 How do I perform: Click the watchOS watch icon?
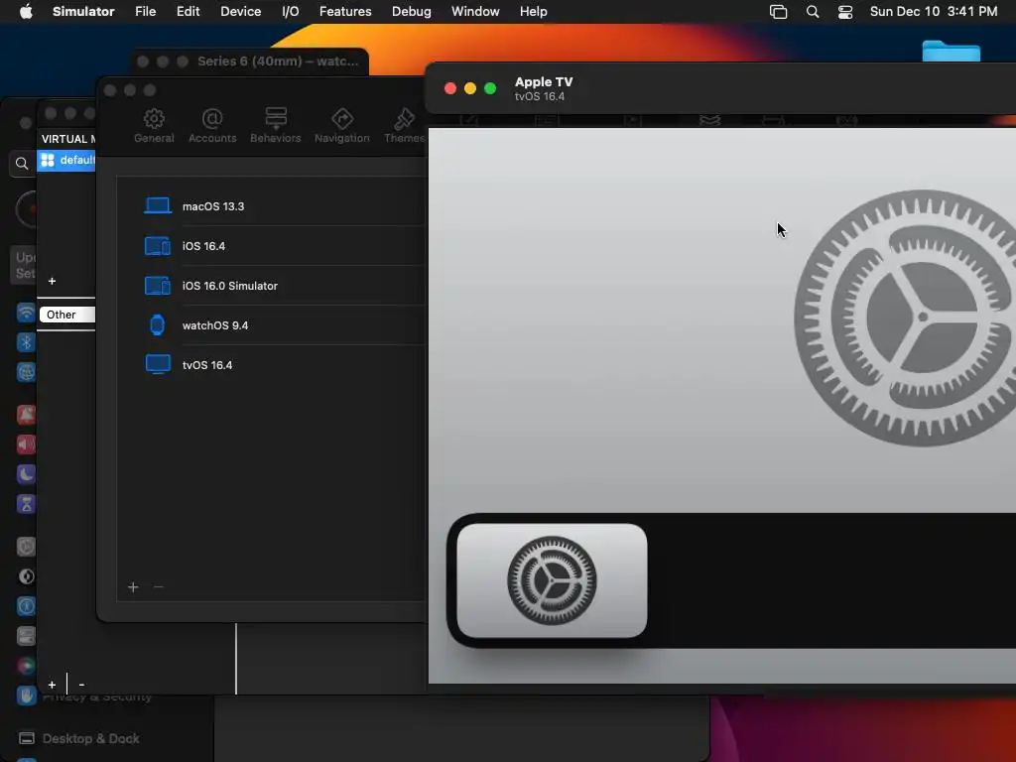tap(158, 324)
